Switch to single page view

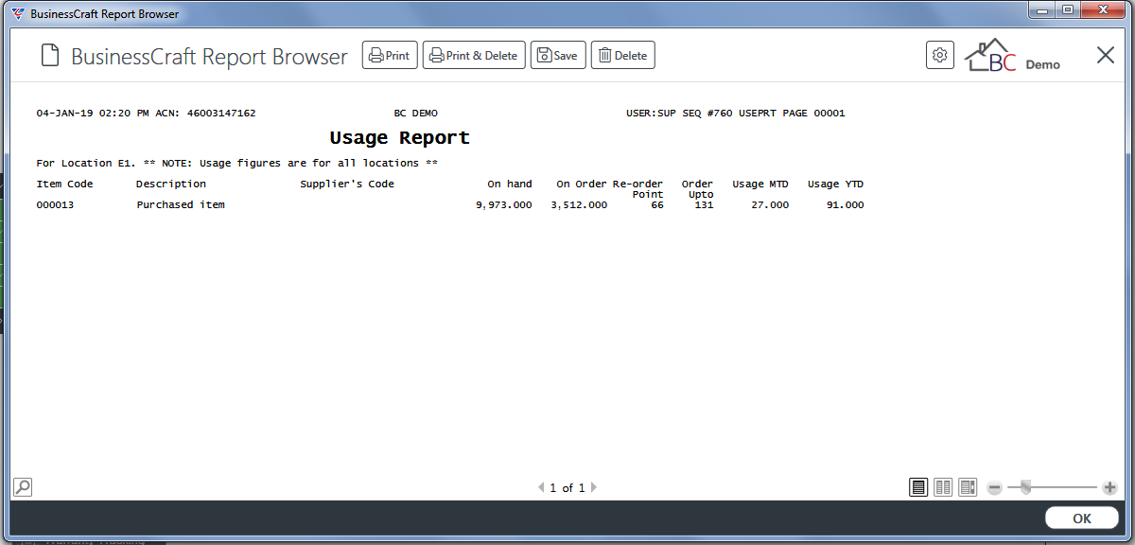pos(918,487)
